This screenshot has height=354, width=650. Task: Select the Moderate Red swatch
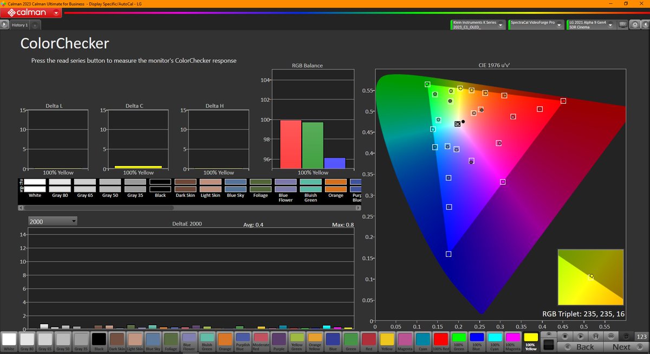pos(261,342)
